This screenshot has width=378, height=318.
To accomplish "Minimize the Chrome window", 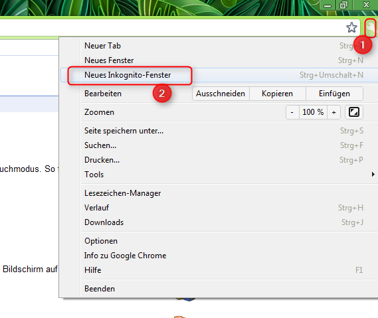I will click(327, 5).
